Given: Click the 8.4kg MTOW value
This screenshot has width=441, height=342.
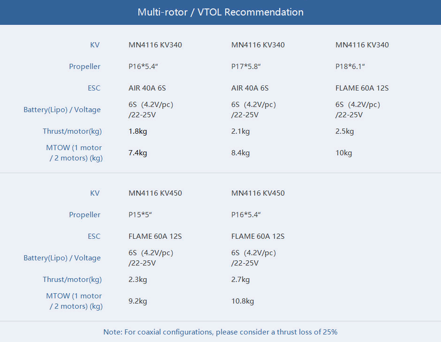Looking at the screenshot, I should (x=241, y=153).
